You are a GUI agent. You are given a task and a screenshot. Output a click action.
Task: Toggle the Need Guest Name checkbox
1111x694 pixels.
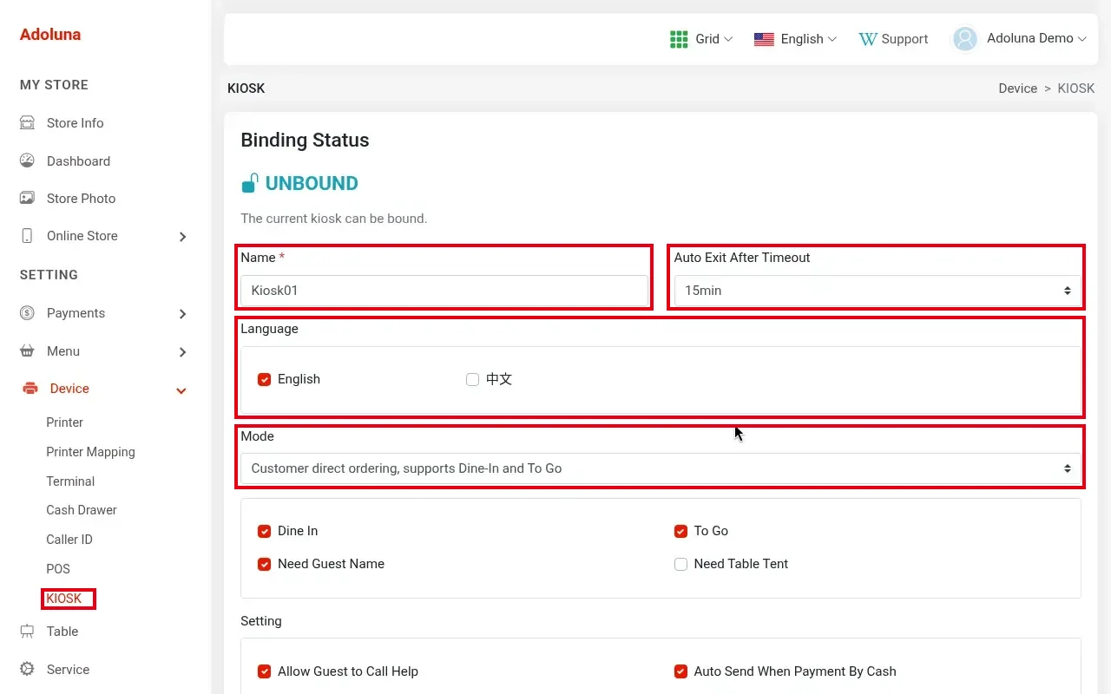tap(265, 564)
